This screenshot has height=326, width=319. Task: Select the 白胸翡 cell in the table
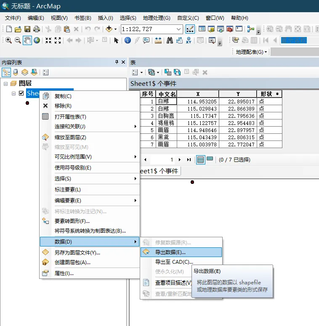tap(166, 116)
